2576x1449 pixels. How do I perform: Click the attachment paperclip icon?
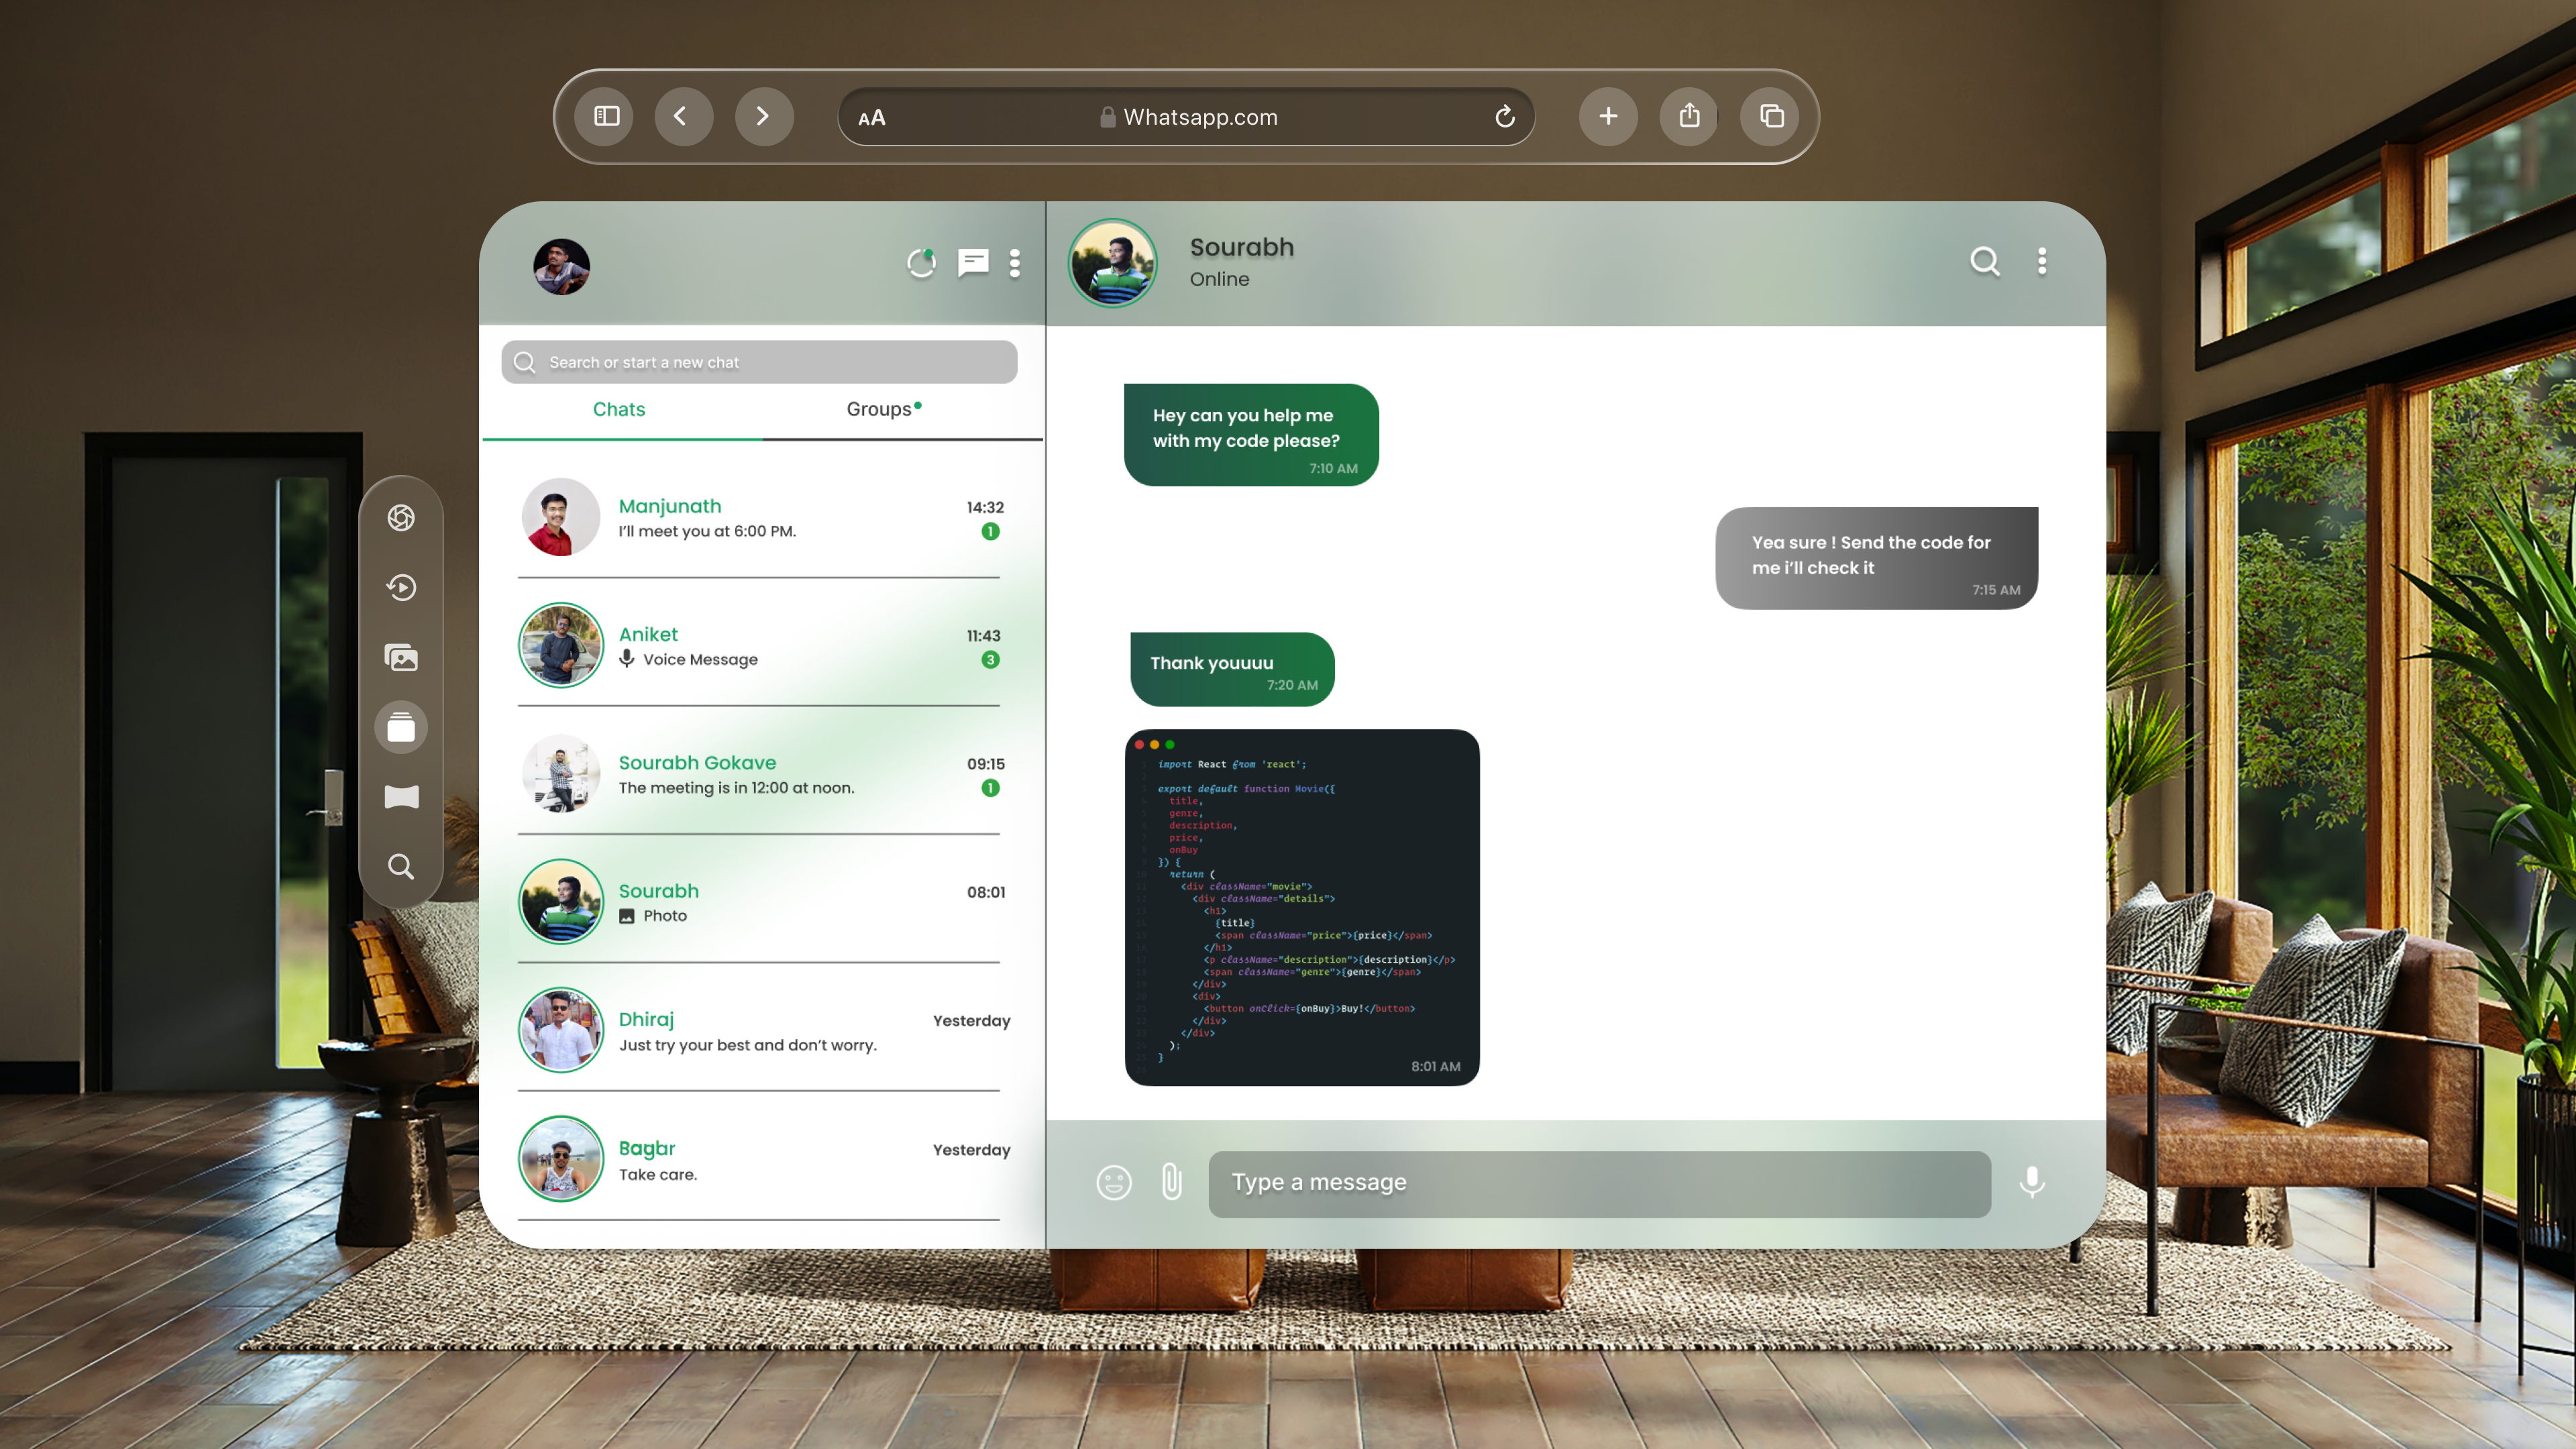tap(1172, 1183)
